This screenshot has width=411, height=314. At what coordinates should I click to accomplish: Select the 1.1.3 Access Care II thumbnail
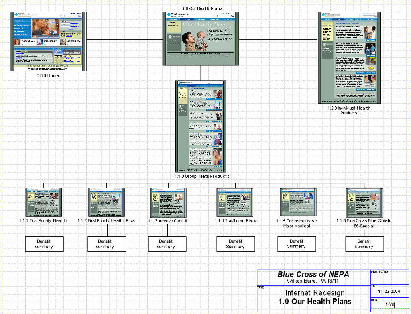(168, 202)
